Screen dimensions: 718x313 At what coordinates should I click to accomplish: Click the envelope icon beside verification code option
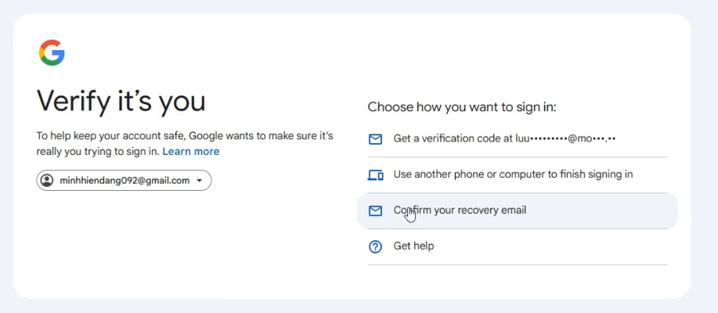click(375, 139)
